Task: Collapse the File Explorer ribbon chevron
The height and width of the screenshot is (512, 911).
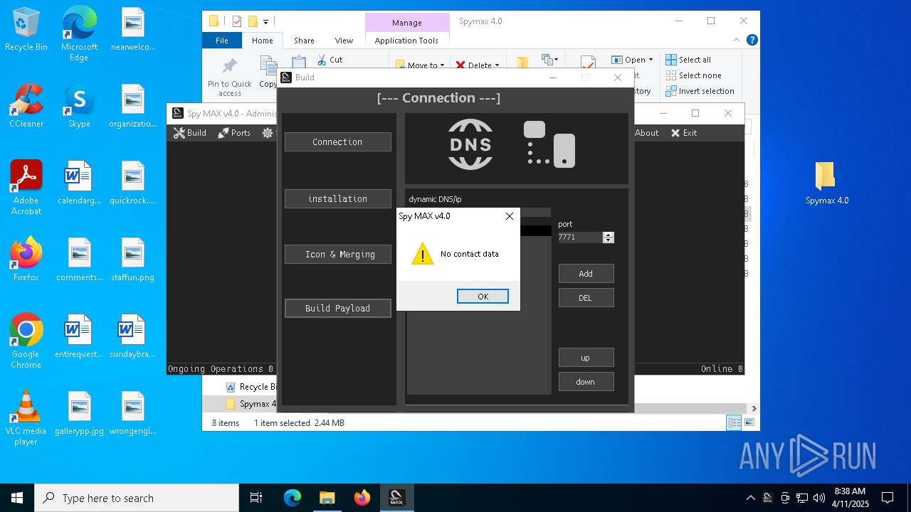Action: point(737,41)
